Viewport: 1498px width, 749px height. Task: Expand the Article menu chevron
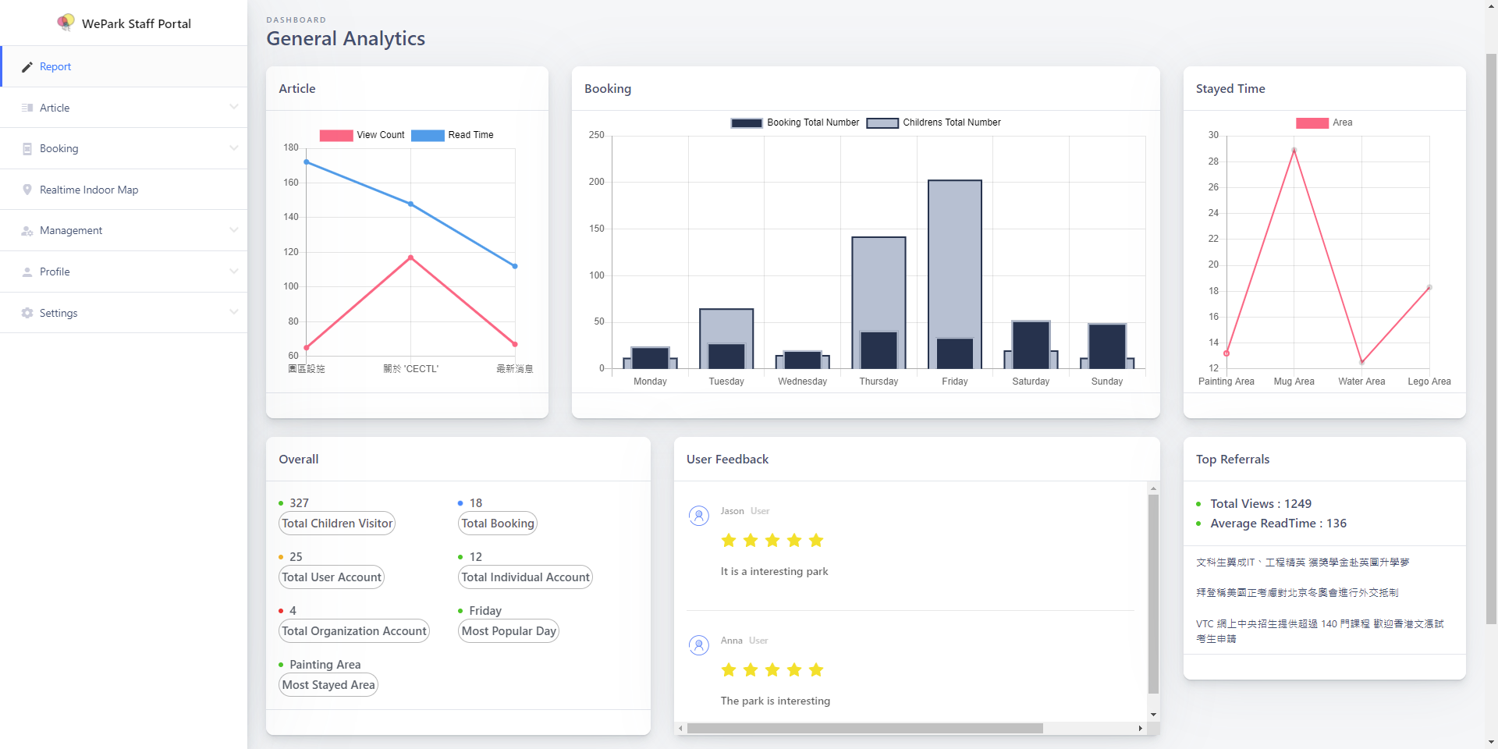(x=233, y=107)
